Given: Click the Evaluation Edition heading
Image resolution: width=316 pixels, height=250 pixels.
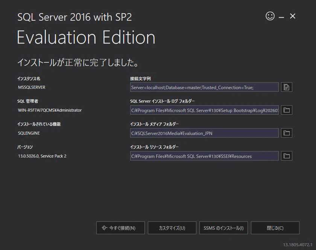Looking at the screenshot, I should point(86,37).
